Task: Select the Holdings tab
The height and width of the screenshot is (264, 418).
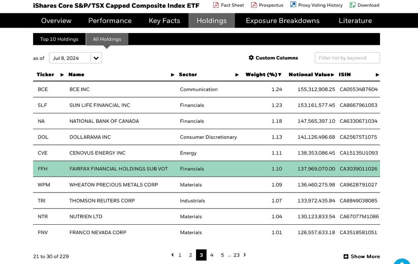Action: (x=212, y=20)
